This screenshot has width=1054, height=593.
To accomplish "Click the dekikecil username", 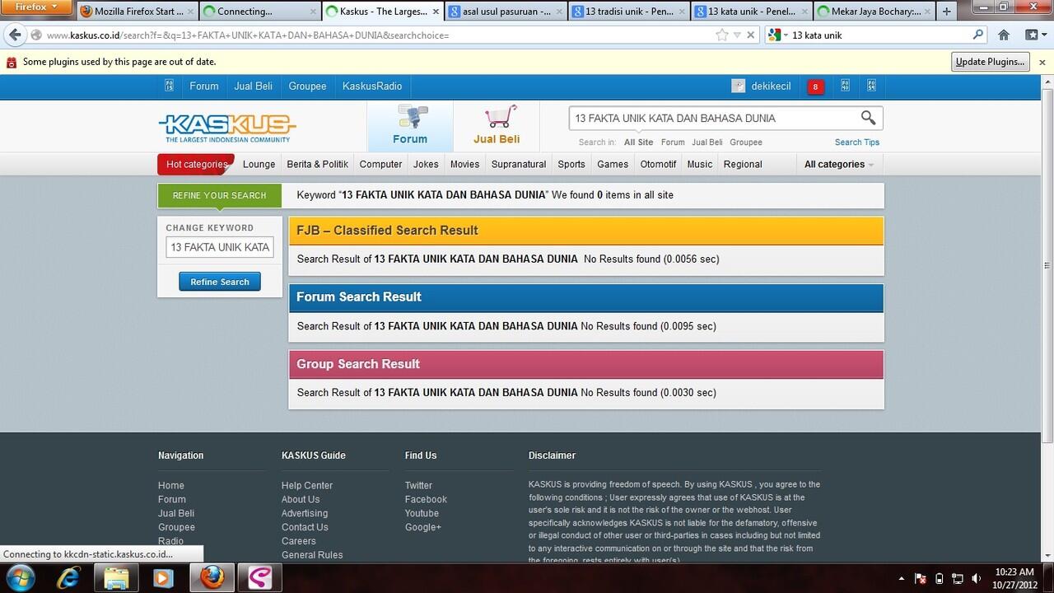I will (772, 86).
